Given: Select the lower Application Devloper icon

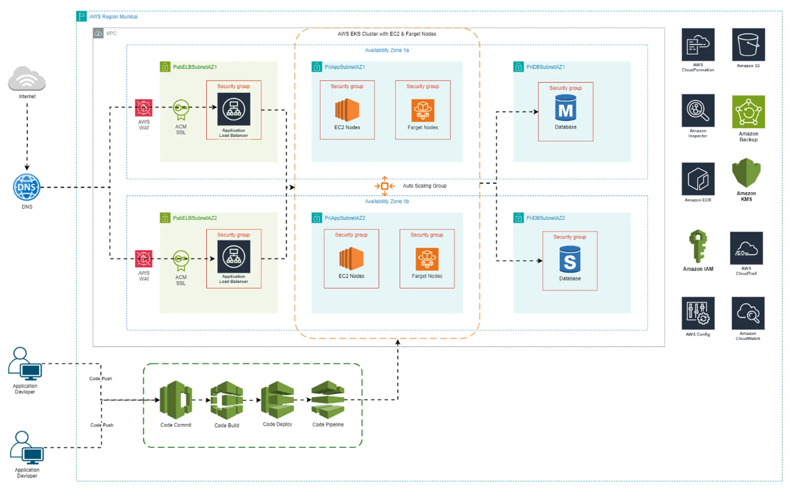Looking at the screenshot, I should (x=27, y=448).
